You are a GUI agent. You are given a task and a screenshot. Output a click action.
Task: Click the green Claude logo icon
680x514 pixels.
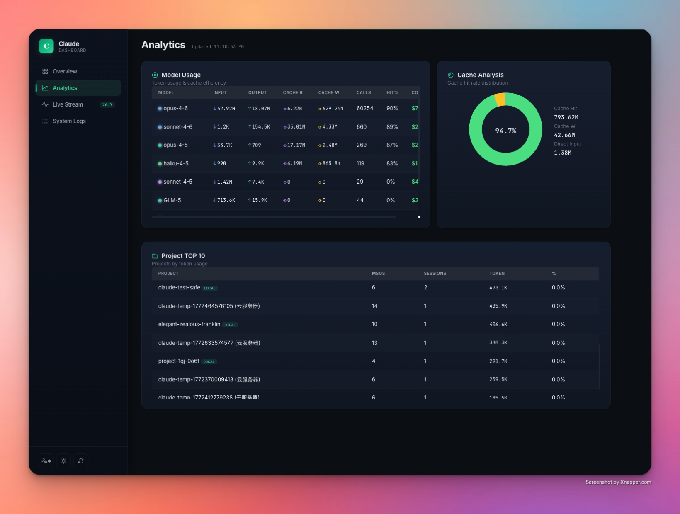(46, 46)
